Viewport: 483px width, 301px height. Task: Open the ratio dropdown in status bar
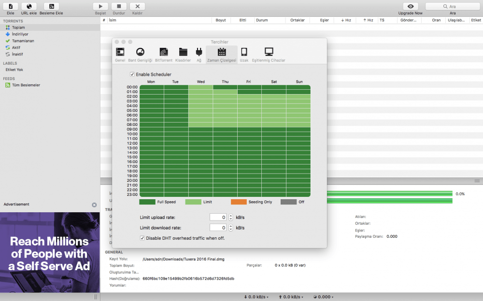click(324, 297)
